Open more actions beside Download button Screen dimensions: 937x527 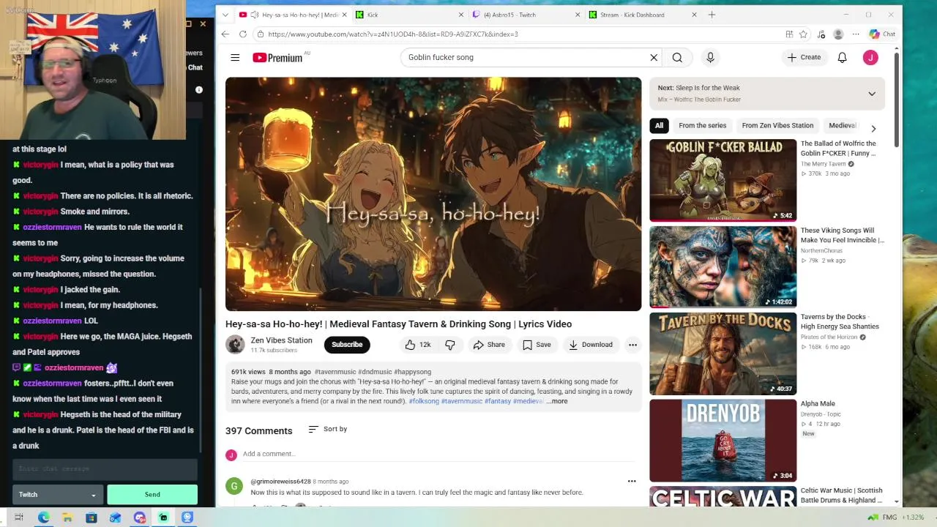click(632, 345)
